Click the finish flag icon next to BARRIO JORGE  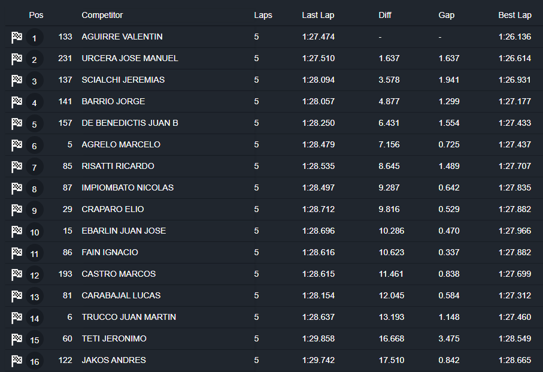[x=17, y=102]
